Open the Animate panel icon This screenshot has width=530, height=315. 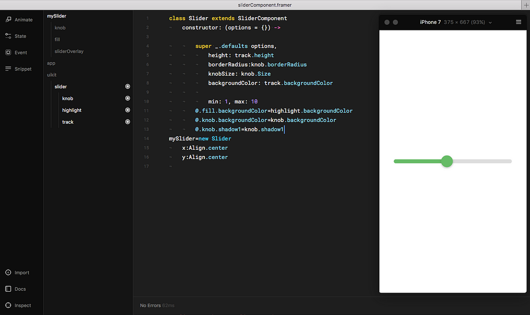tap(8, 20)
